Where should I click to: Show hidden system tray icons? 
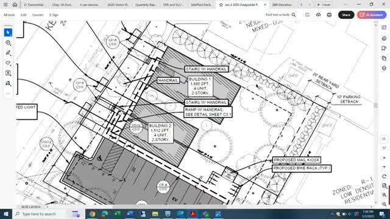[x=331, y=214]
